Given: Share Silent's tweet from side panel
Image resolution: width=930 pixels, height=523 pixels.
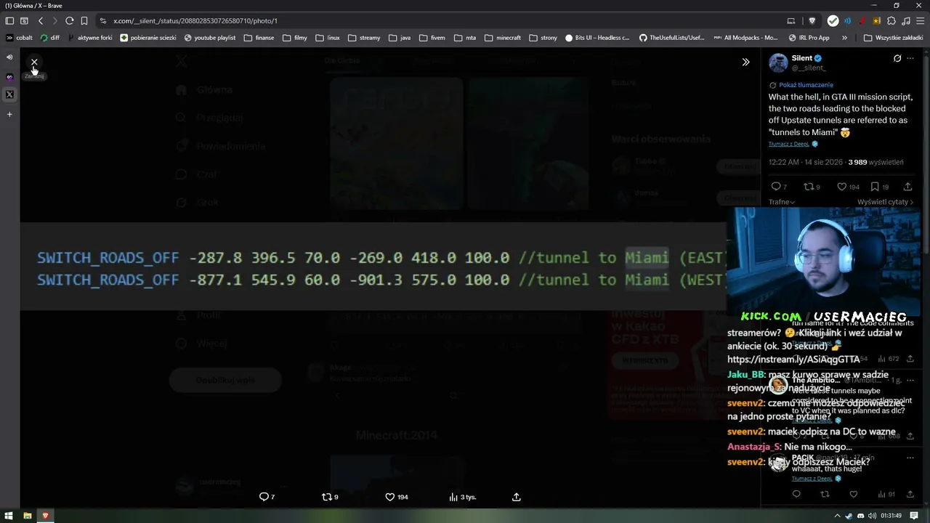Looking at the screenshot, I should (907, 187).
